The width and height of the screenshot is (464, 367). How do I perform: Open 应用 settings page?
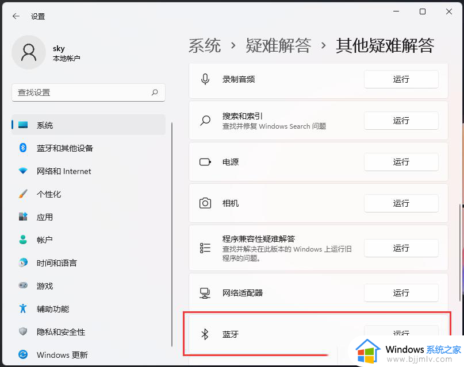pyautogui.click(x=88, y=217)
